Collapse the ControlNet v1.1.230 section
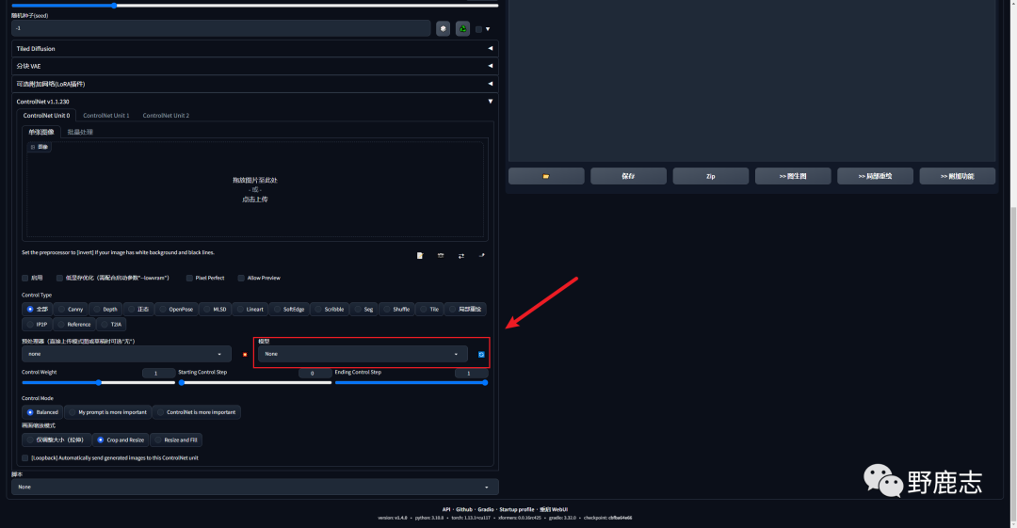This screenshot has width=1017, height=528. (255, 102)
